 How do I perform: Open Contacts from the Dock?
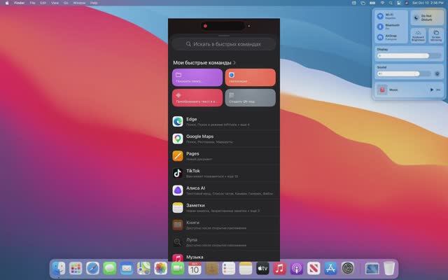click(x=211, y=269)
